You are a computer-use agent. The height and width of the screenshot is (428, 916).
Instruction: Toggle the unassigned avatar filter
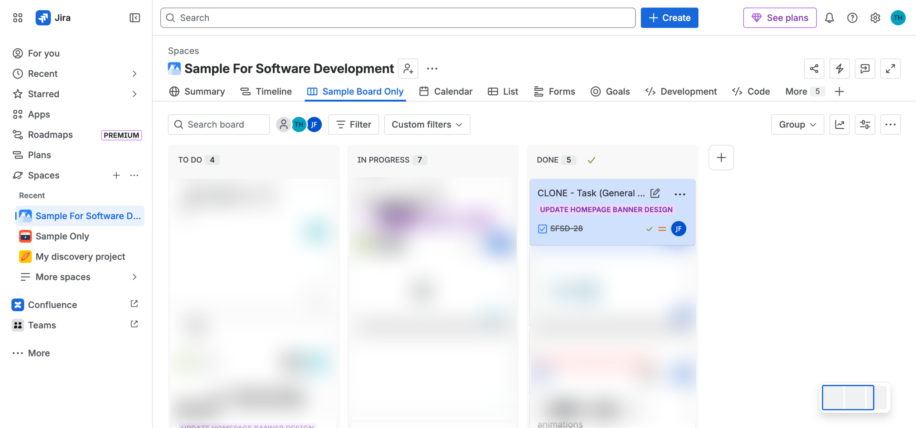coord(283,124)
